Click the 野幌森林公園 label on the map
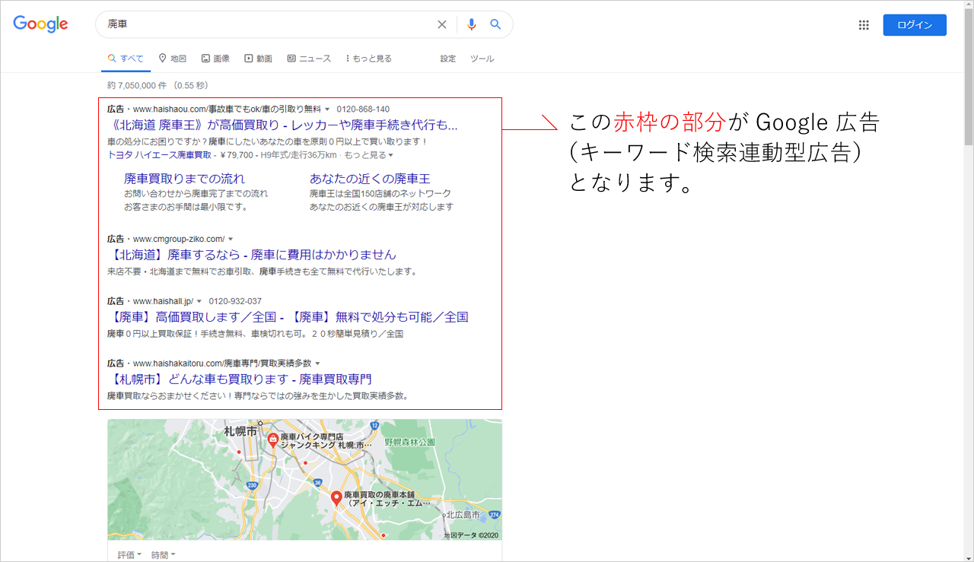The image size is (974, 562). [x=409, y=442]
